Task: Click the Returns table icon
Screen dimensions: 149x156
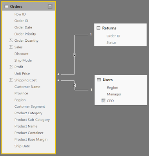Action: (98, 28)
